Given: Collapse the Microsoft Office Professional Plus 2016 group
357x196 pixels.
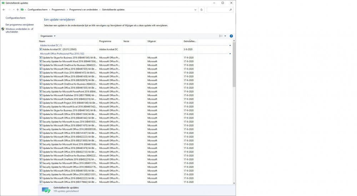Looking at the screenshot, I should (x=230, y=54).
